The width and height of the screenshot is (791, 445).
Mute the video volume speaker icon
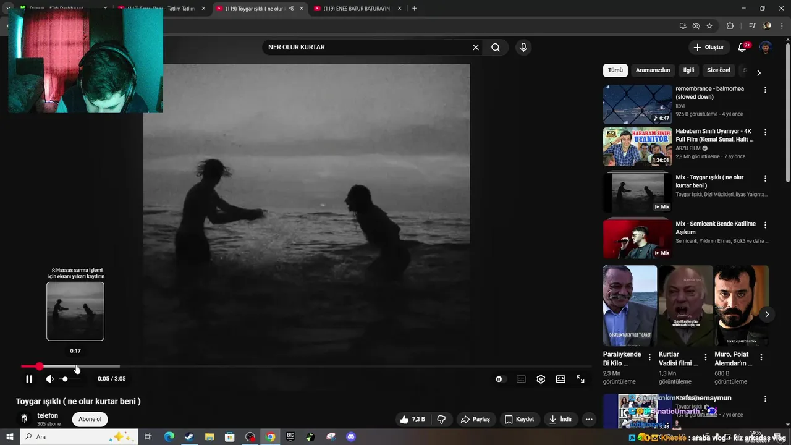point(50,379)
